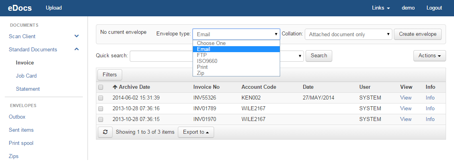Image resolution: width=454 pixels, height=162 pixels.
Task: Check the box for invoice INV55326
Action: pos(101,98)
